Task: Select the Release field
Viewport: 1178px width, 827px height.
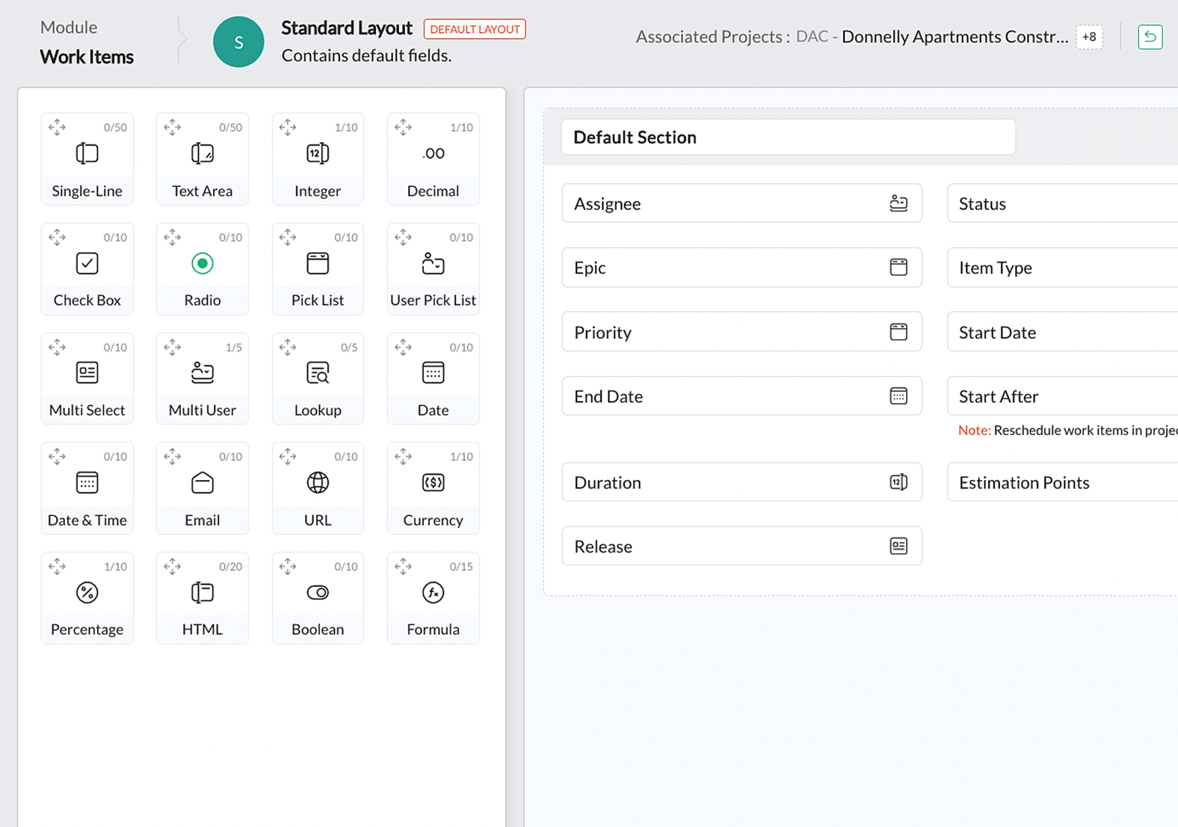Action: coord(741,546)
